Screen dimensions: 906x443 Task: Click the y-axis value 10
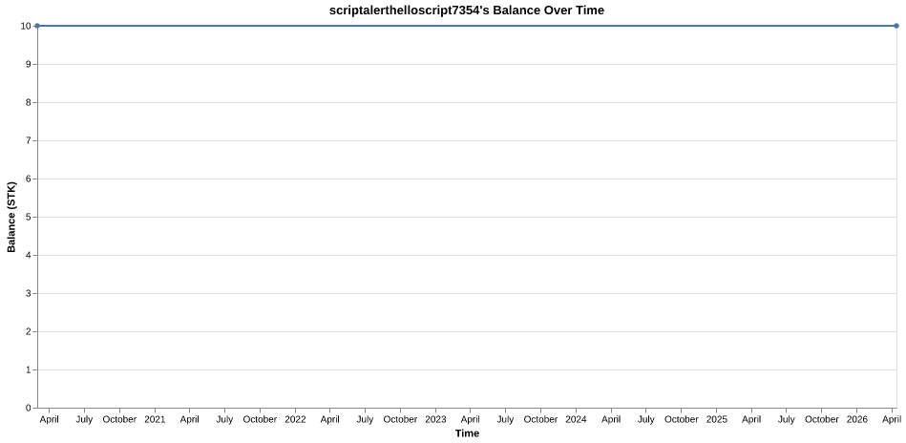(x=26, y=26)
